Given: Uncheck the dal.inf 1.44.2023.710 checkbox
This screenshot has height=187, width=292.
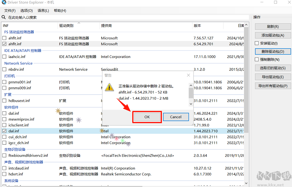Looking at the screenshot, I should tap(4, 131).
